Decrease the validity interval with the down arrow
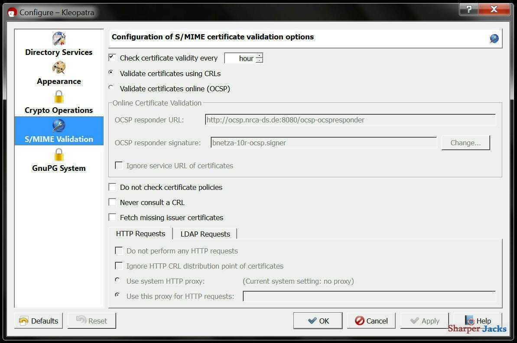Image resolution: width=517 pixels, height=343 pixels. 259,61
